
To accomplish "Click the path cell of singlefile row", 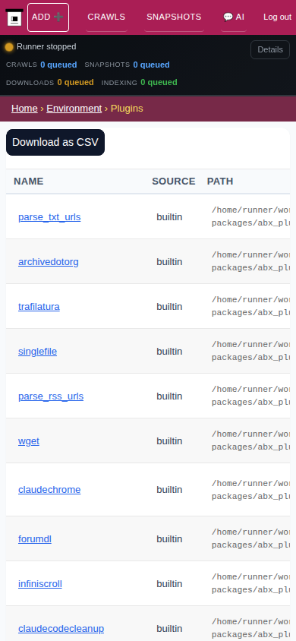I will [x=250, y=351].
